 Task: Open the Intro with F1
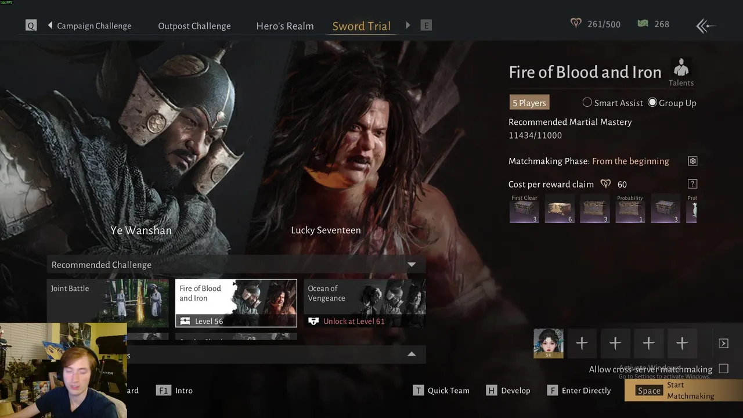(175, 390)
